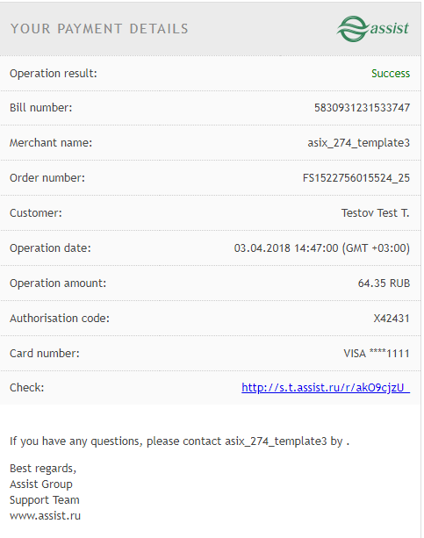The height and width of the screenshot is (538, 424).
Task: Click the Operation result label
Action: coord(54,74)
